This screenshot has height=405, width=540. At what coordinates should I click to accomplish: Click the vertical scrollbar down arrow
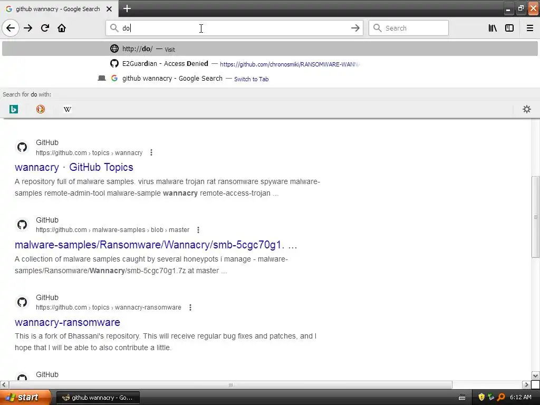coord(535,375)
